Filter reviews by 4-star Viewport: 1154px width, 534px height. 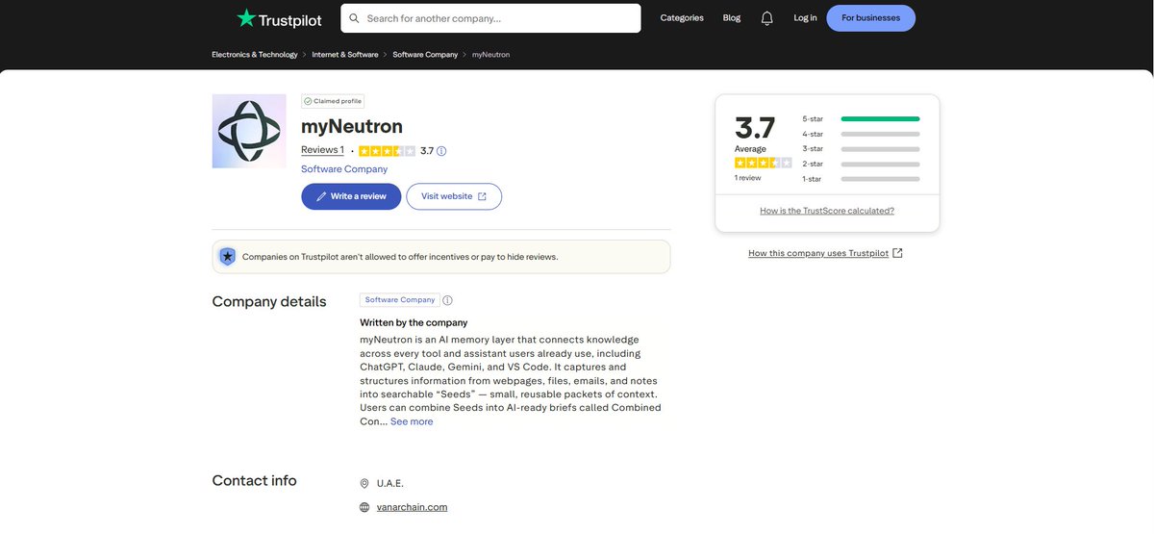coord(861,134)
